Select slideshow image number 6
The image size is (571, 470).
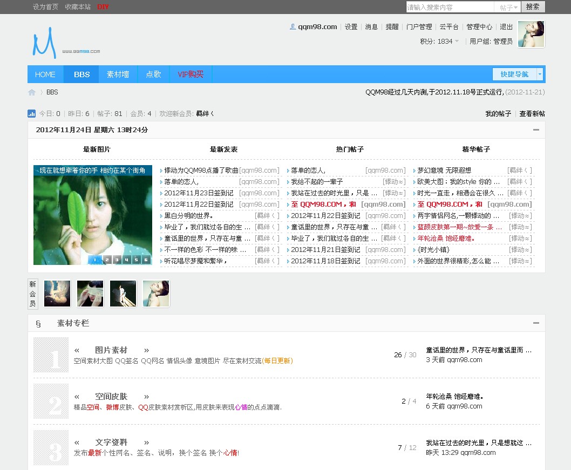click(x=146, y=260)
